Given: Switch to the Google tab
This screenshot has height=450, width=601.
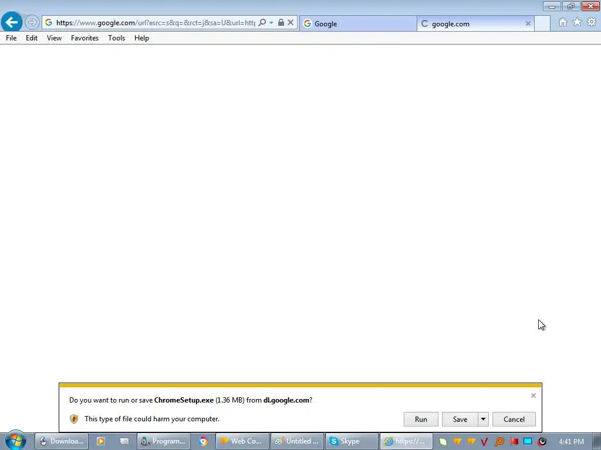Looking at the screenshot, I should [358, 23].
